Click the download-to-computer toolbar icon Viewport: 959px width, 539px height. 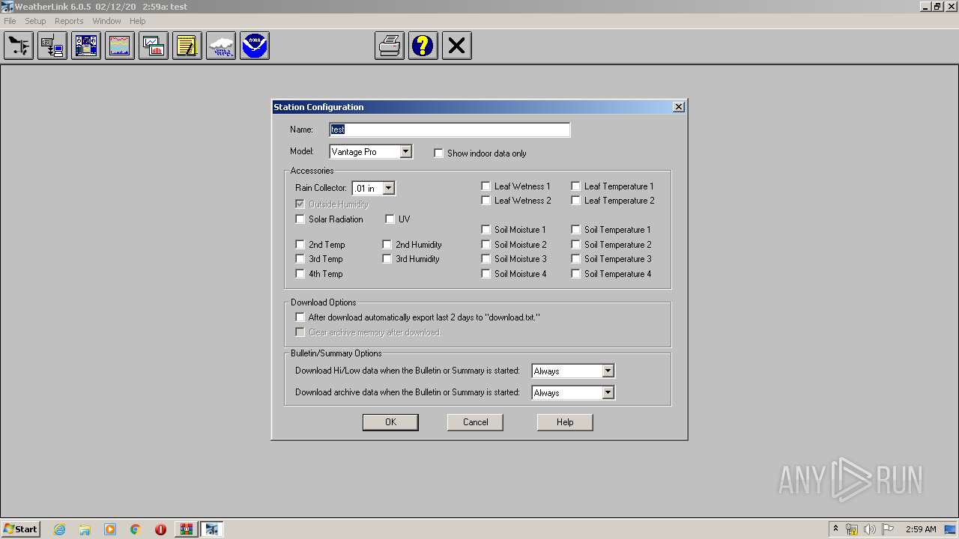tap(52, 46)
